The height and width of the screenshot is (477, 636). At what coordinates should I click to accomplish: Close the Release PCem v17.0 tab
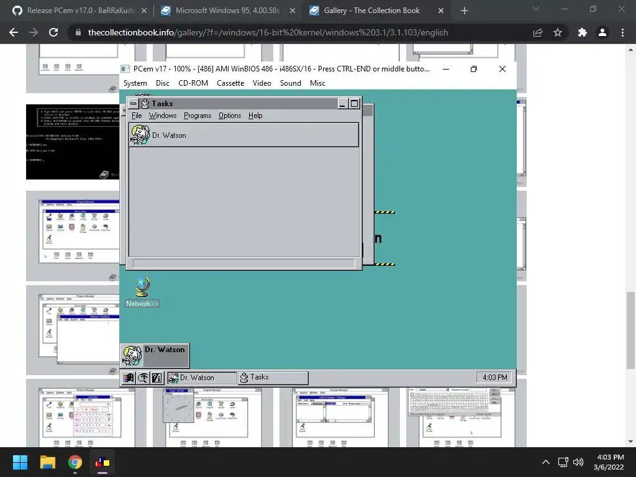click(x=144, y=11)
